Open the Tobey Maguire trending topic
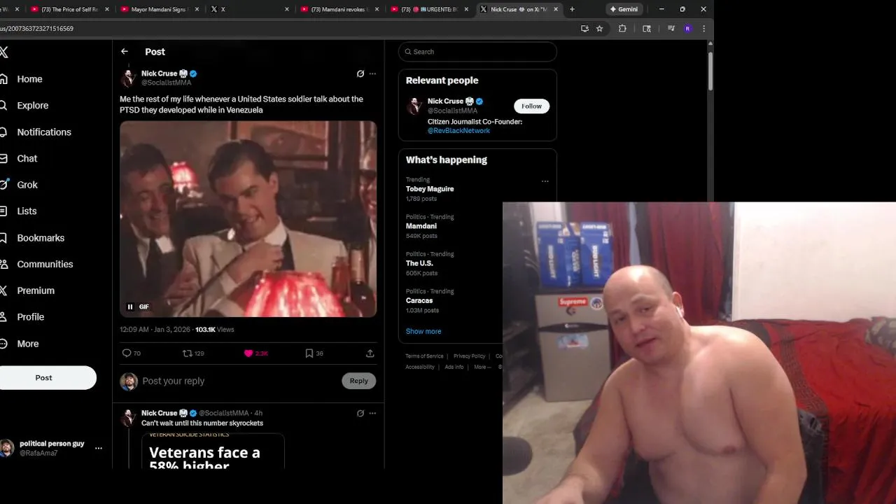The height and width of the screenshot is (504, 896). pos(430,189)
